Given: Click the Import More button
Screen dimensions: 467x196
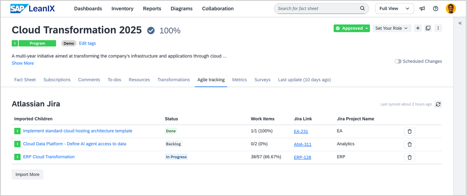Looking at the screenshot, I should (x=28, y=175).
